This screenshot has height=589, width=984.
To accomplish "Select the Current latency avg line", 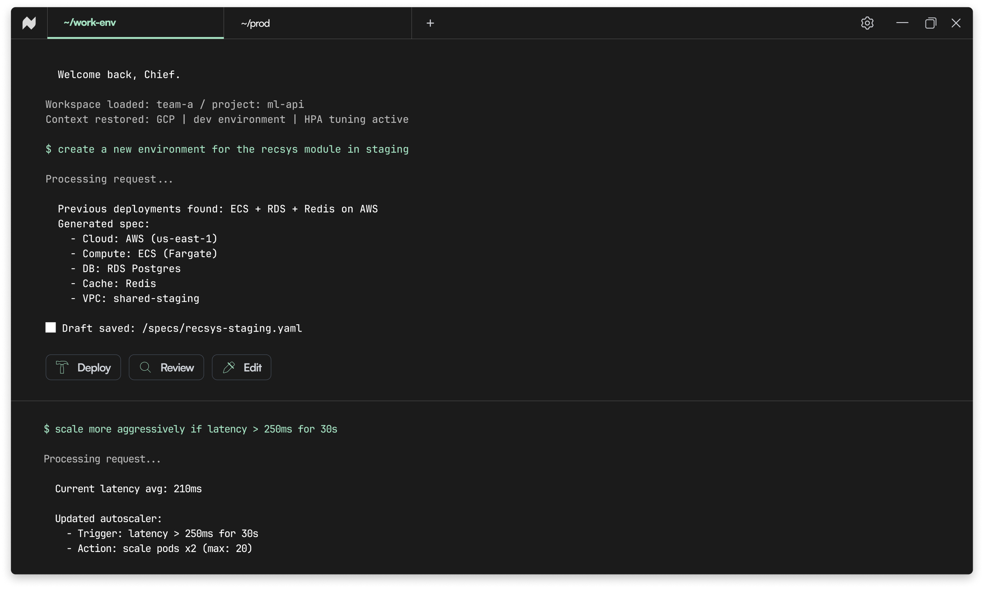I will [128, 489].
